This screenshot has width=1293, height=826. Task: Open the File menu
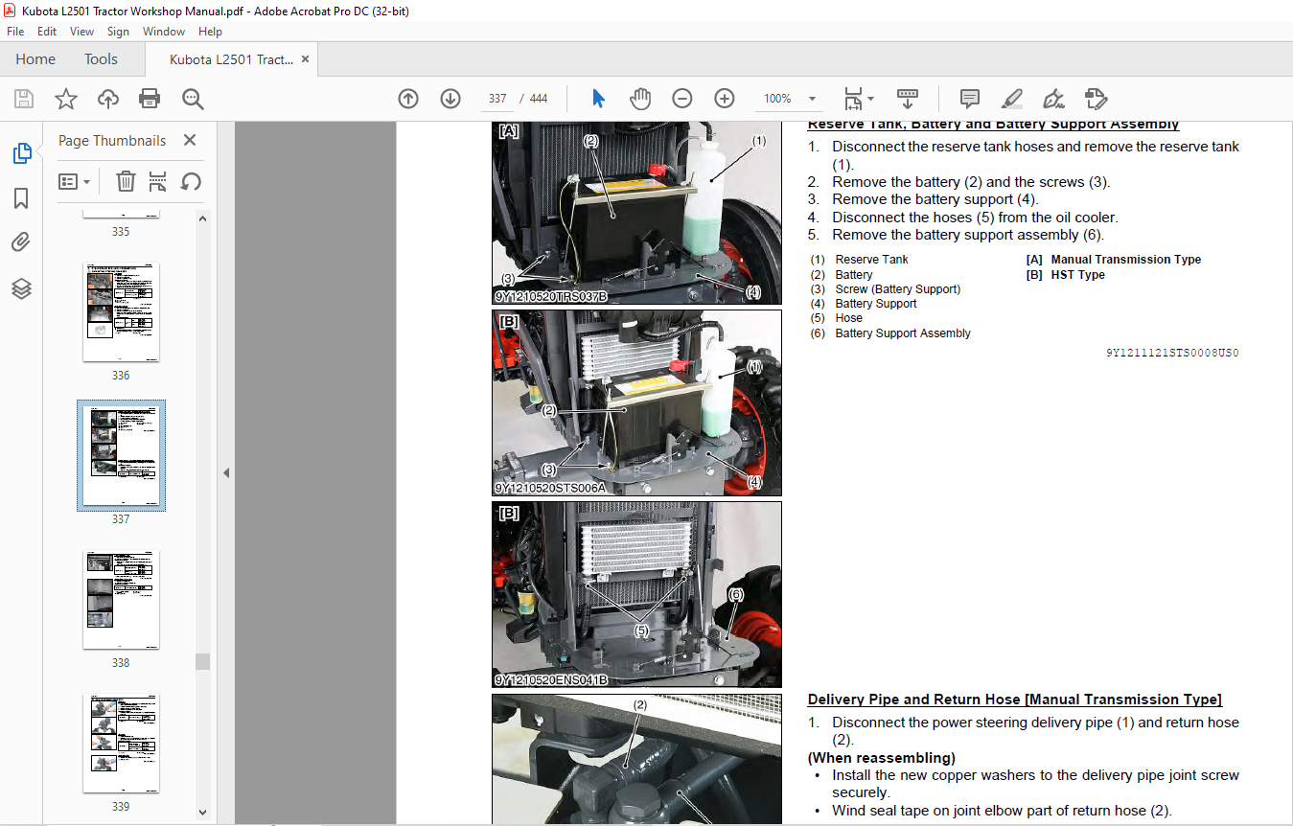pyautogui.click(x=15, y=32)
